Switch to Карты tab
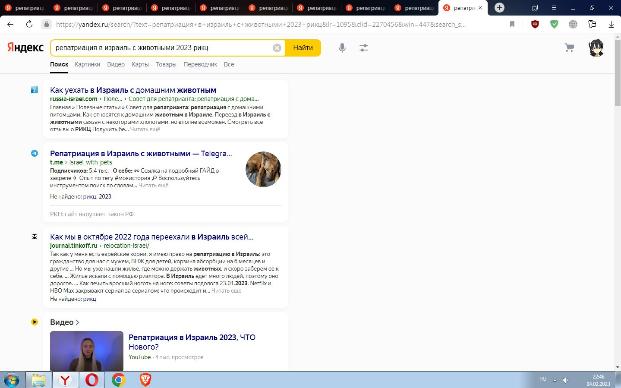 (x=140, y=64)
